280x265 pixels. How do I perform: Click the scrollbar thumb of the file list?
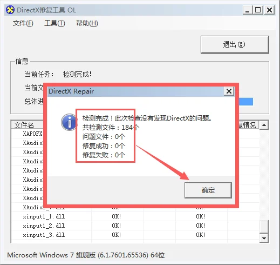point(264,227)
